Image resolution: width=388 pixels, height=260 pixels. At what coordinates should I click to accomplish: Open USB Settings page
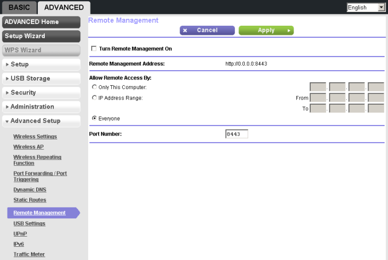pos(29,223)
